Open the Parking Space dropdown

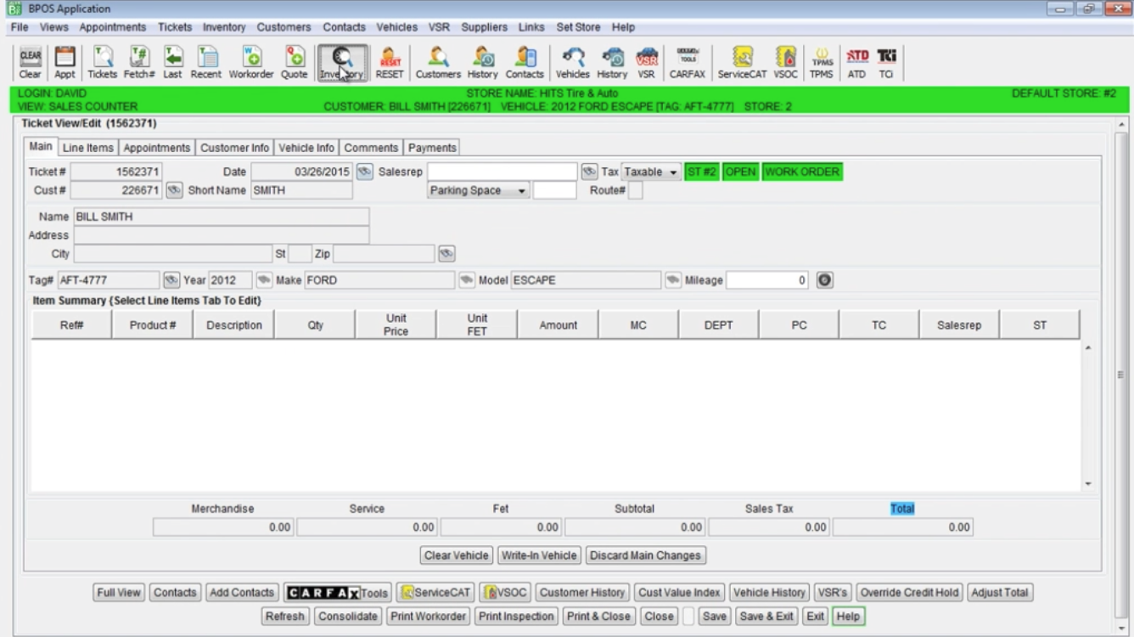coord(479,190)
